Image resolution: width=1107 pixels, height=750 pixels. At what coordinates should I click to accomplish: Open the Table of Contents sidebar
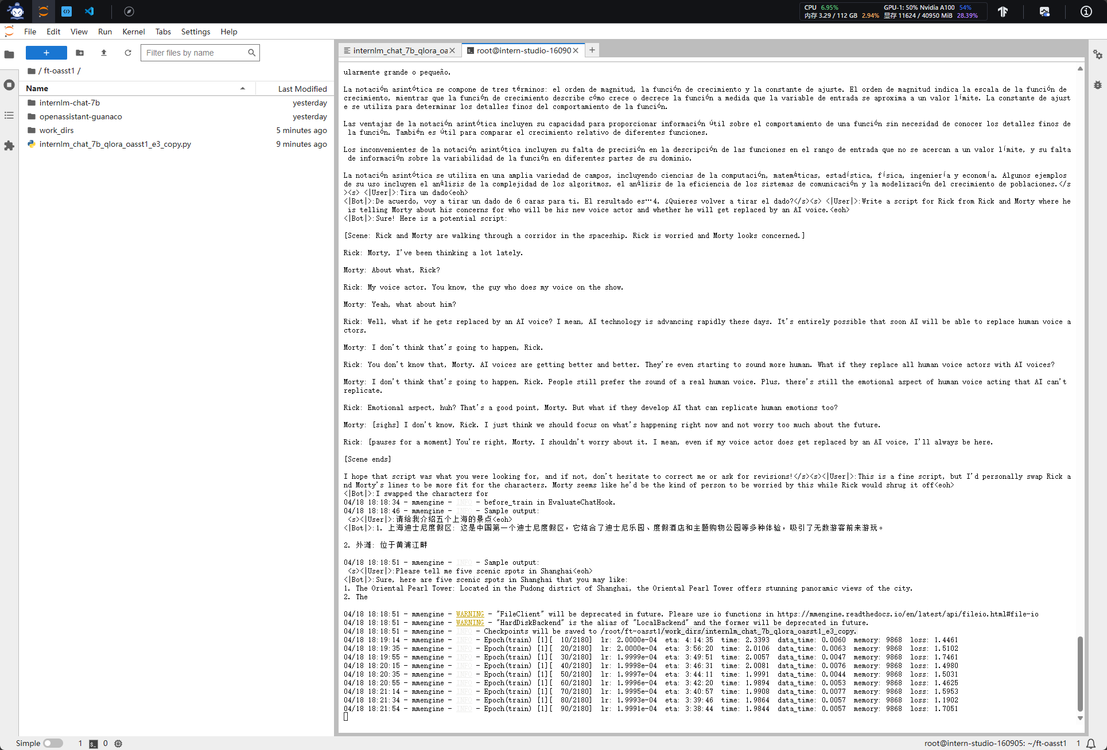point(9,115)
